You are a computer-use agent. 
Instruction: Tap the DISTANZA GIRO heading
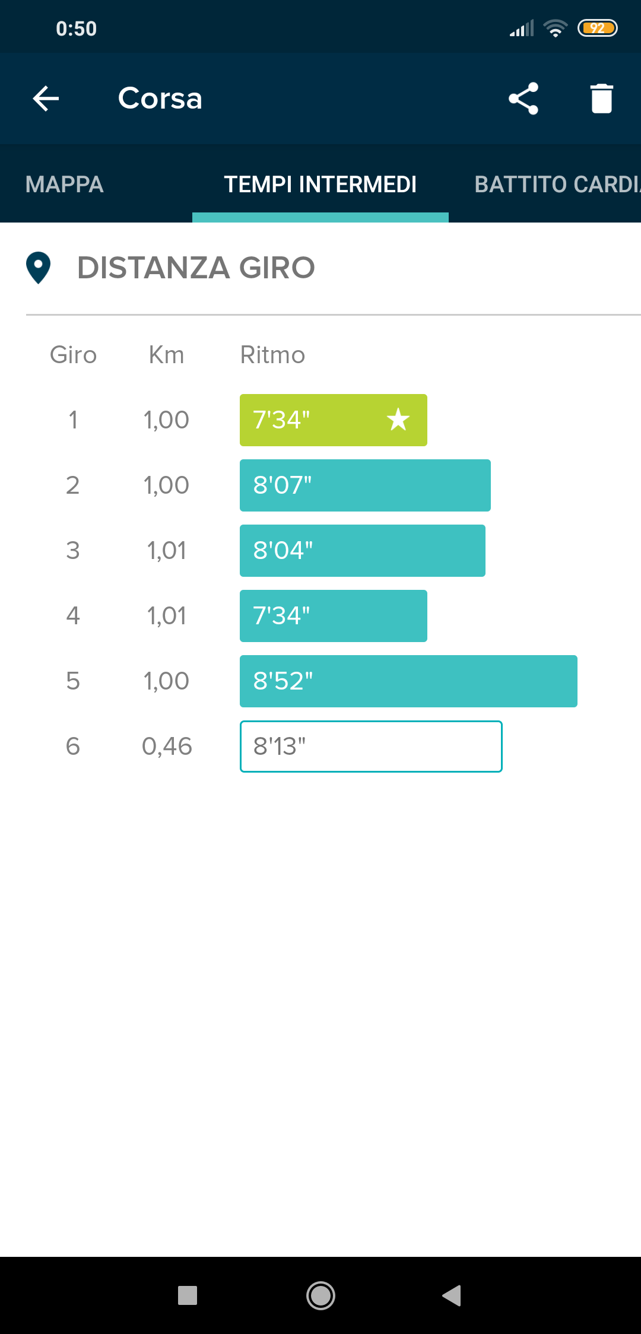(x=196, y=268)
